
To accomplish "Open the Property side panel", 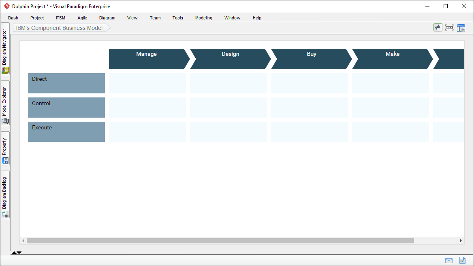I will tap(5, 148).
